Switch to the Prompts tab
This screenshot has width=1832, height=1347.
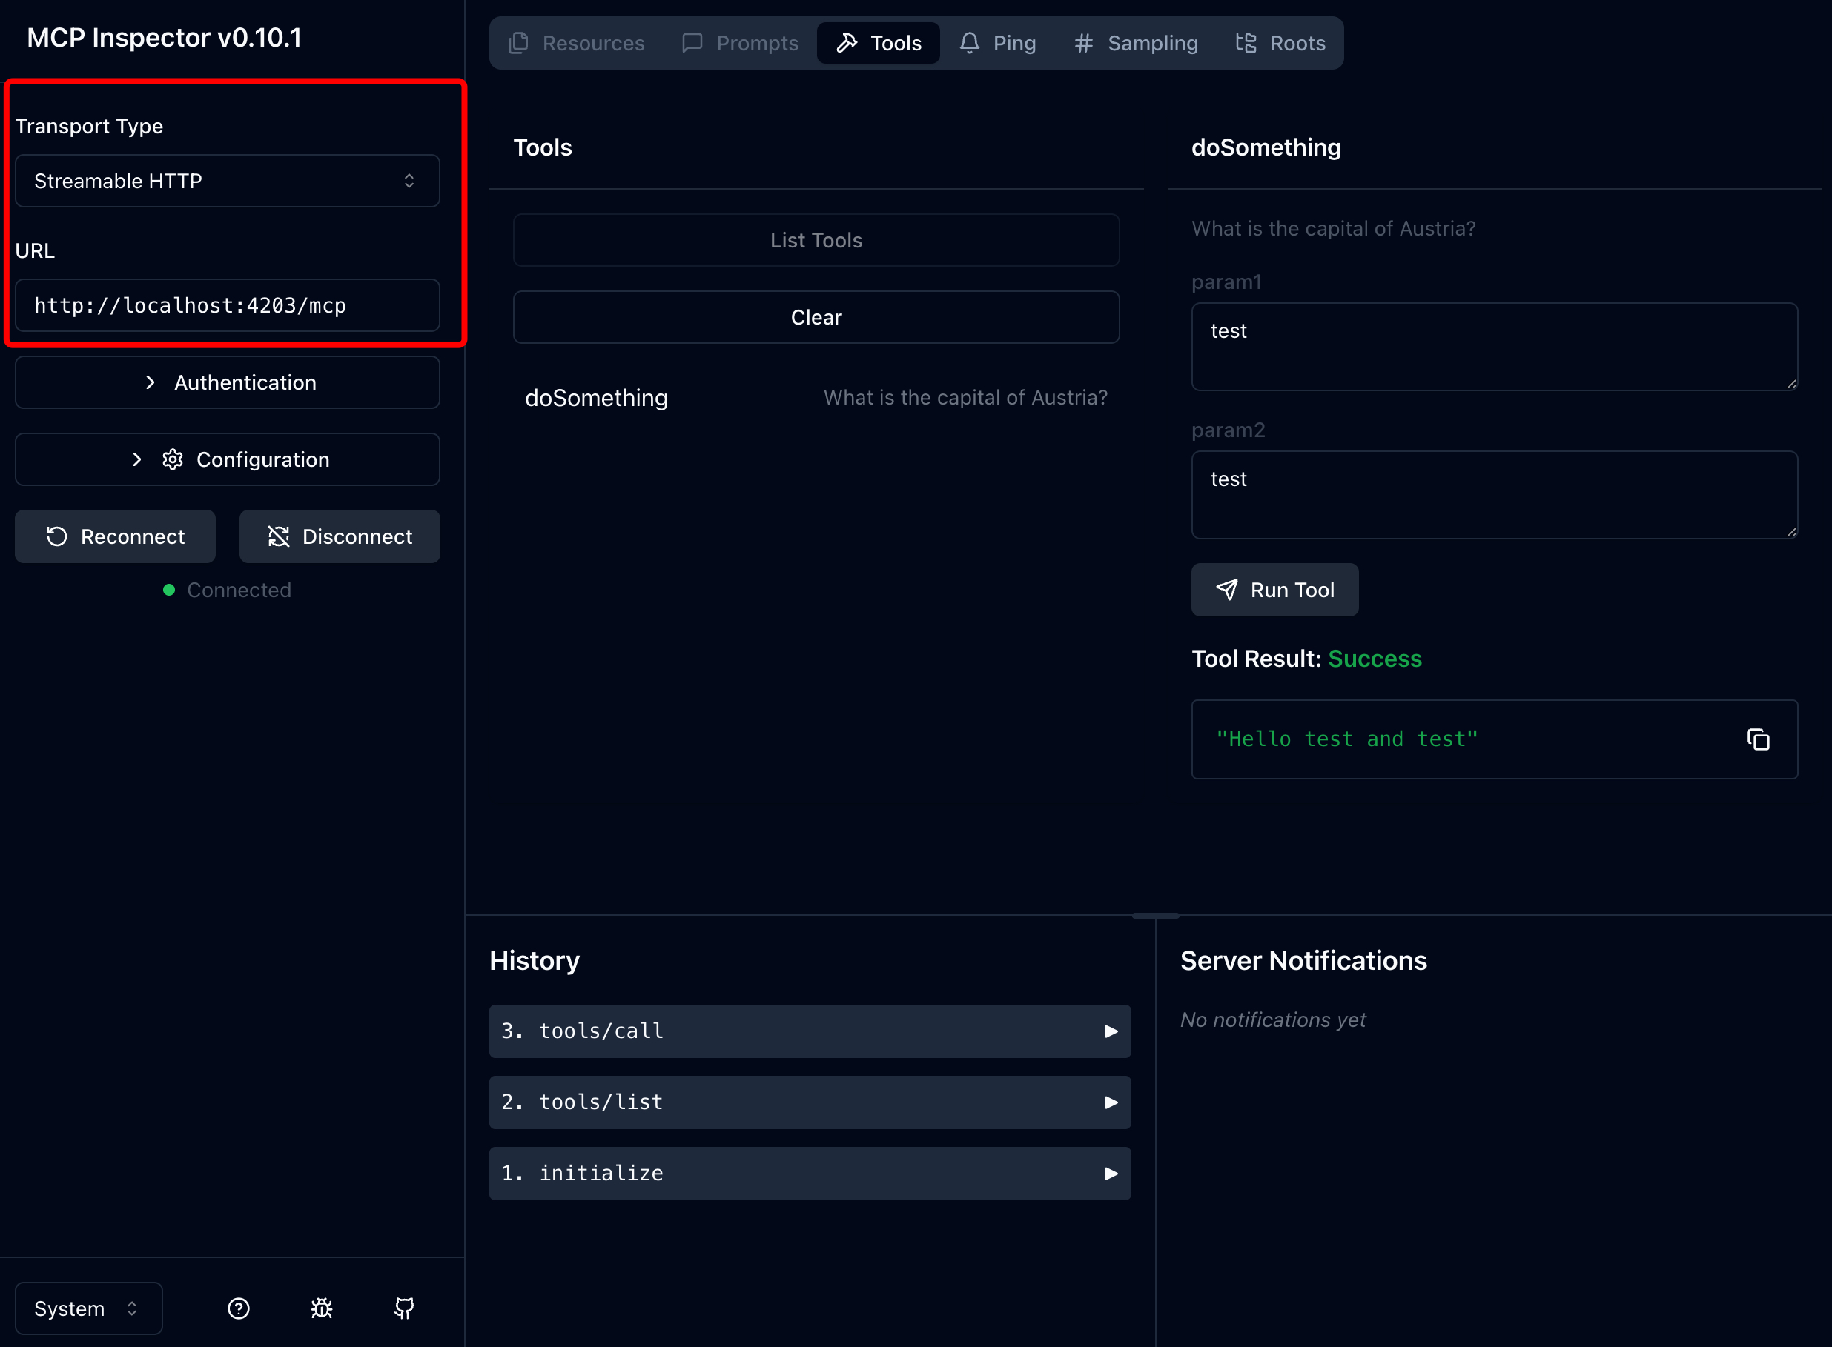[x=740, y=43]
